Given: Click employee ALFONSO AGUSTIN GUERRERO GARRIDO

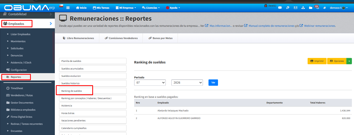Looking at the screenshot, I should pos(179,118).
